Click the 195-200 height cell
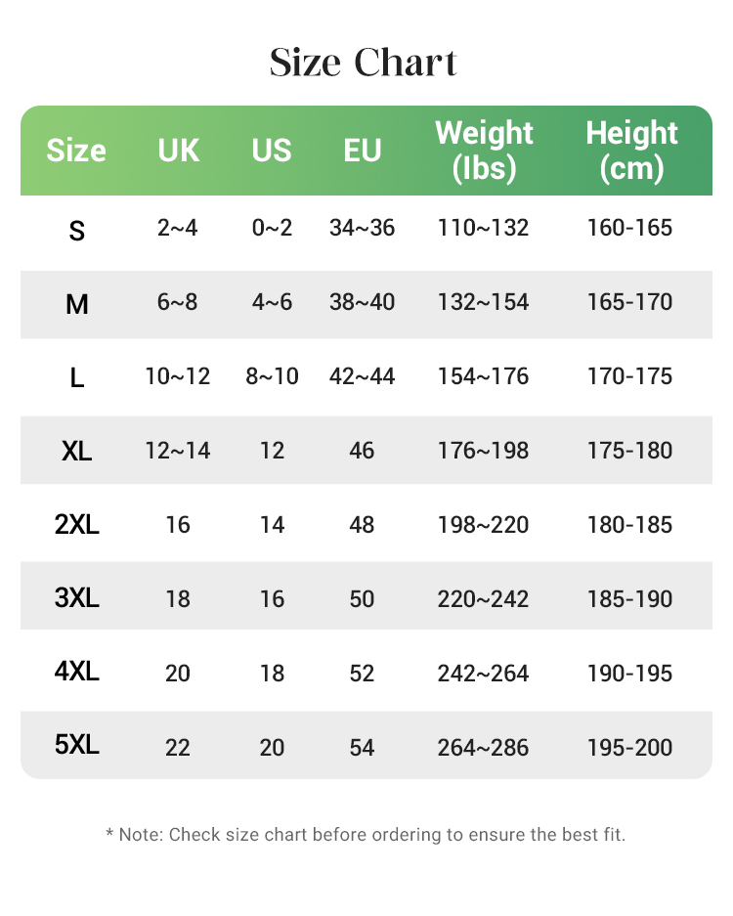The height and width of the screenshot is (916, 733). click(629, 748)
